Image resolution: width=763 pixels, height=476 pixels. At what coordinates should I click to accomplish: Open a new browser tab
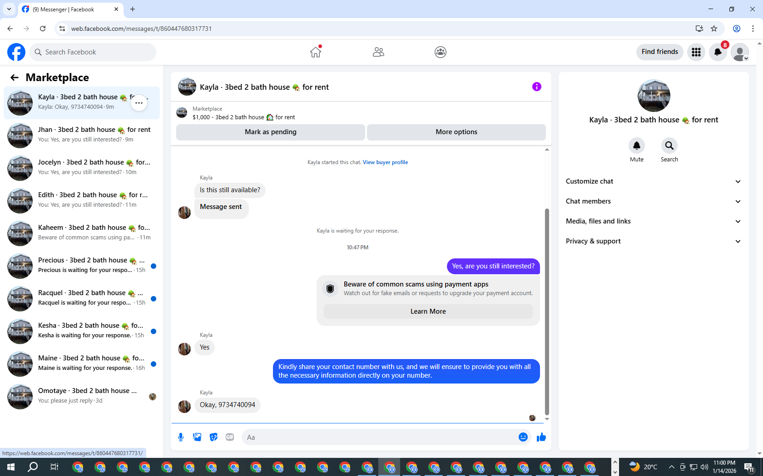133,9
